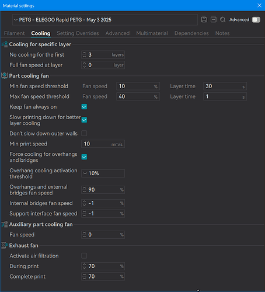Screen dimensions: 265x292
Task: Close the Material settings dialog
Action: coord(259,5)
